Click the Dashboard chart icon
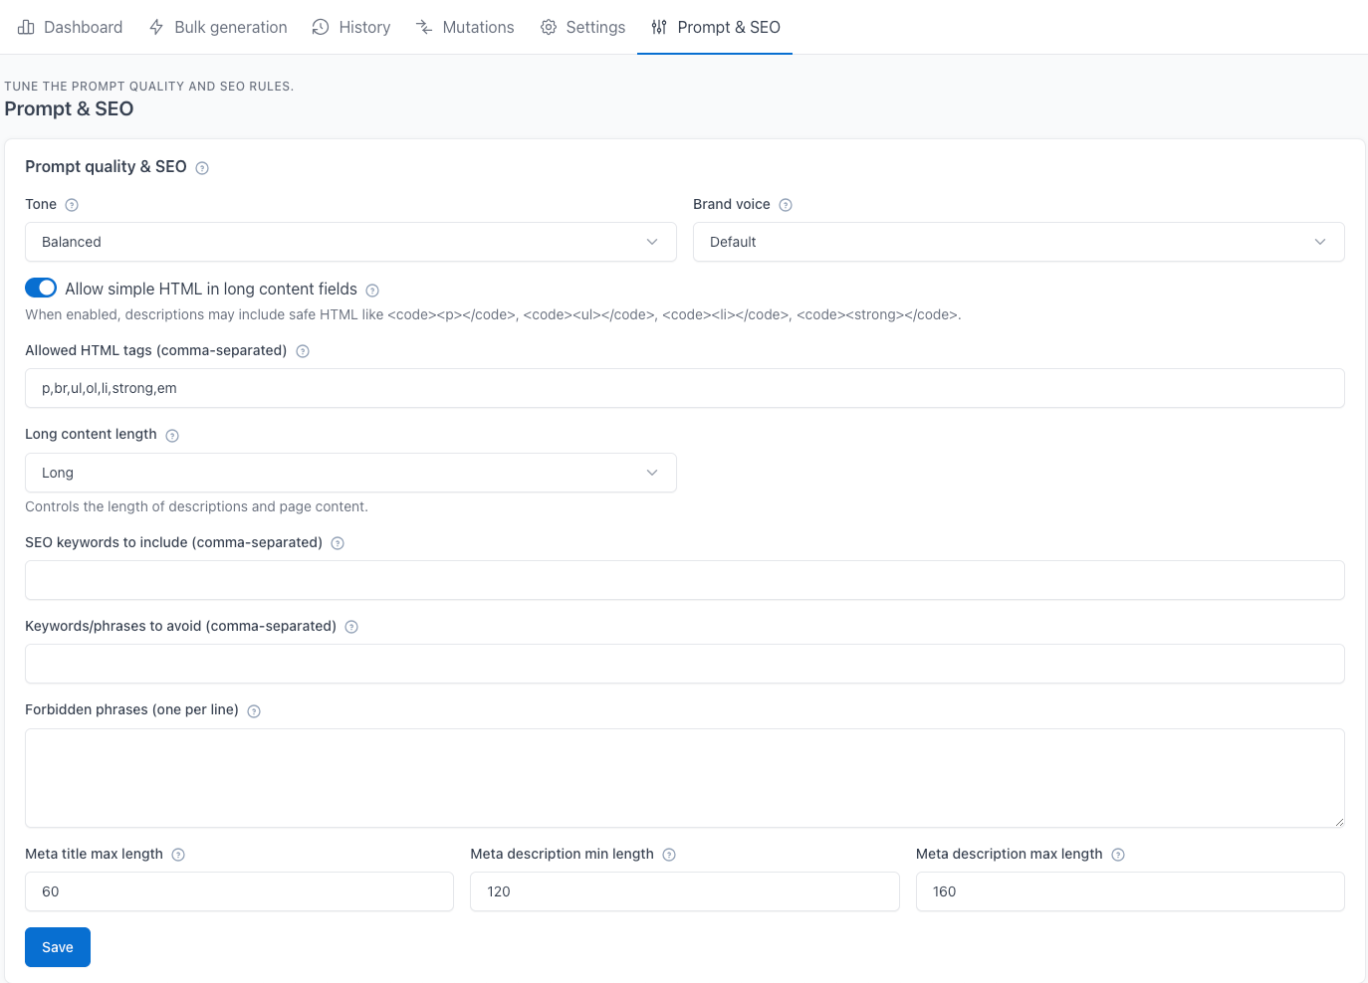This screenshot has height=983, width=1368. 26,27
